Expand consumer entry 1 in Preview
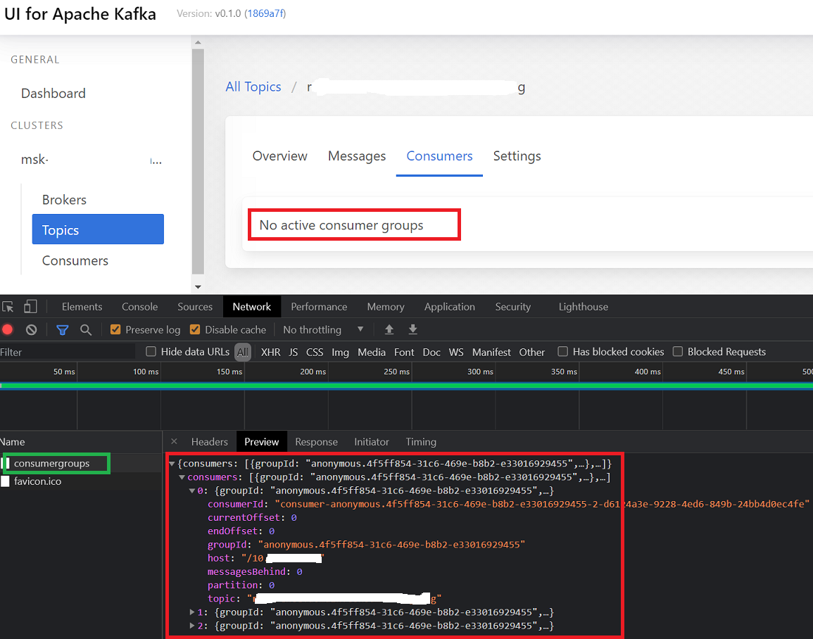This screenshot has height=639, width=813. pyautogui.click(x=193, y=612)
